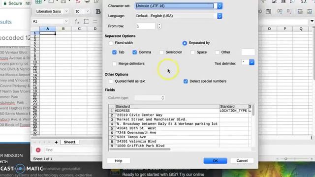This screenshot has height=177, width=315.
Task: Click the Help button
Action: 119,161
